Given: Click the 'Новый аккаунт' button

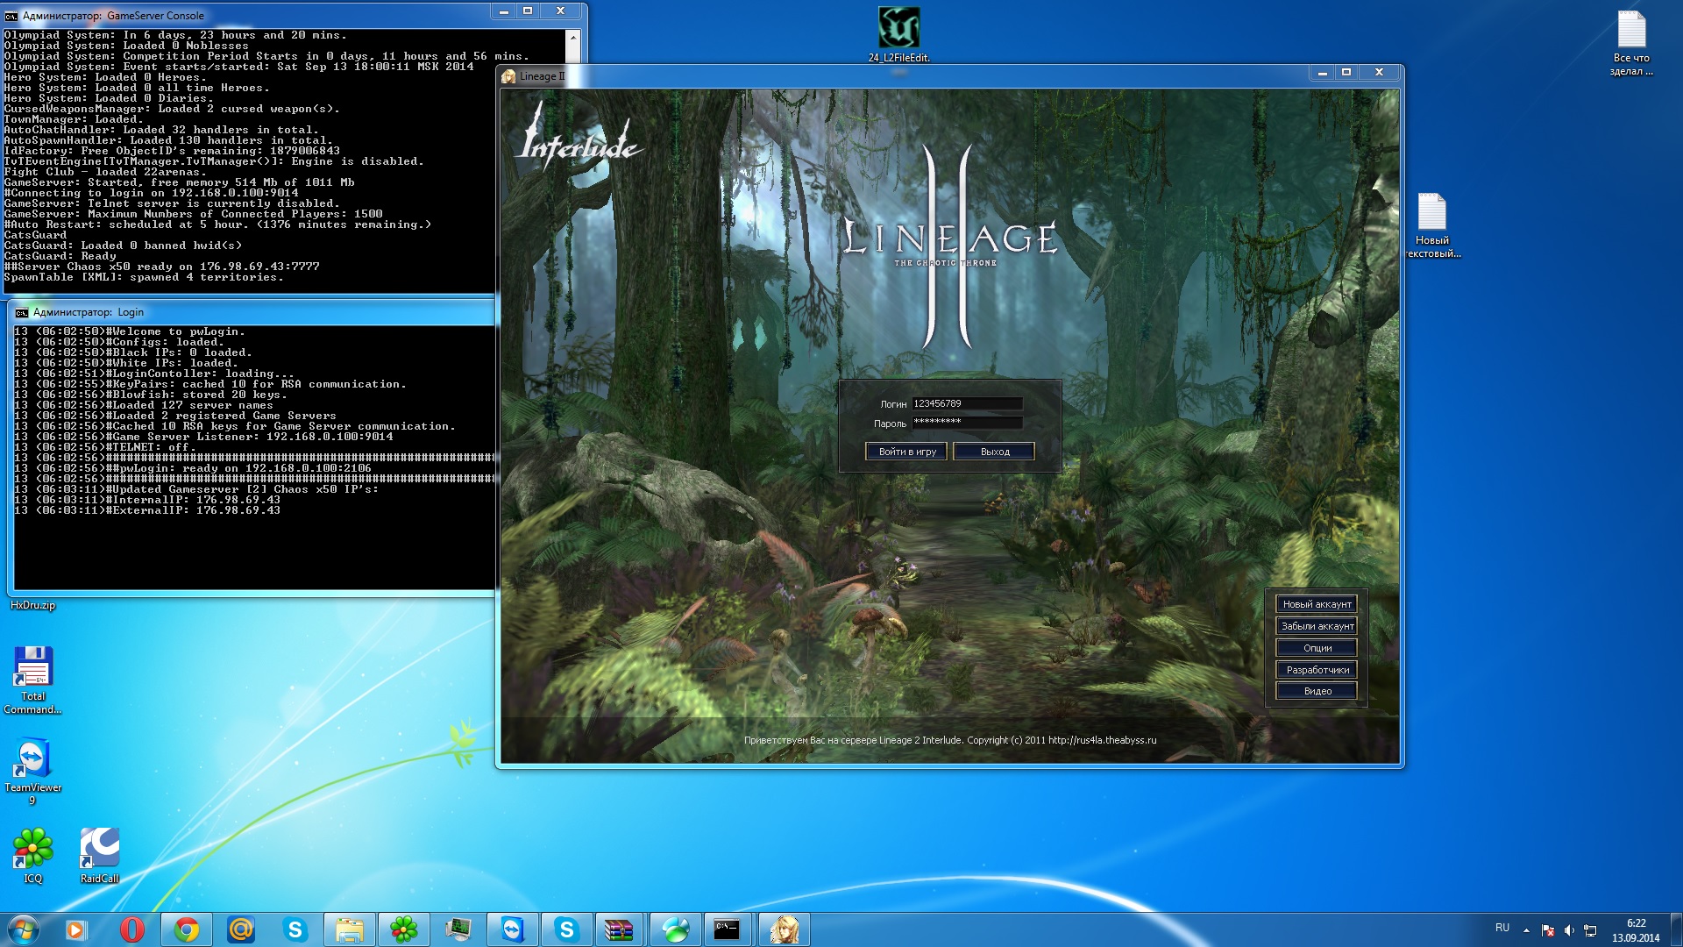Looking at the screenshot, I should click(1317, 604).
